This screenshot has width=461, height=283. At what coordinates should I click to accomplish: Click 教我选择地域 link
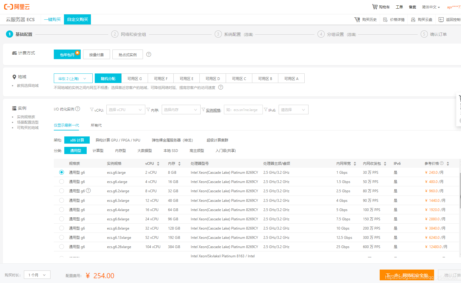(x=28, y=85)
